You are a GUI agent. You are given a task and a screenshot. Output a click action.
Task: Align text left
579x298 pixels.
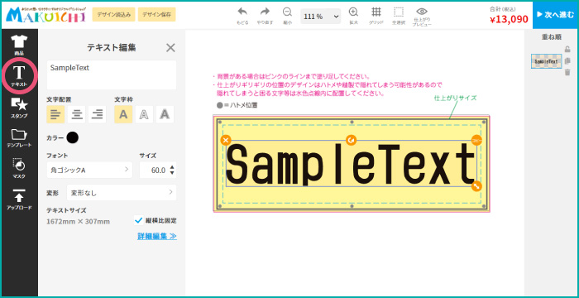tap(55, 114)
